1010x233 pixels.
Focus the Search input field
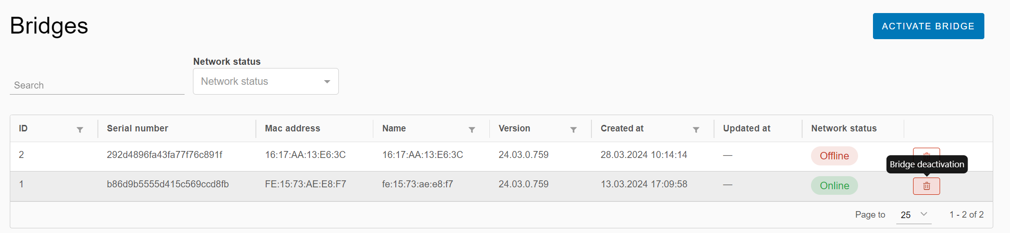(x=97, y=85)
